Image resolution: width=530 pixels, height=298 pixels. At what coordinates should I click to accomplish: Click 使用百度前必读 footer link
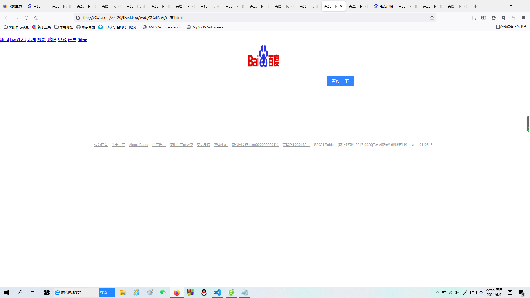pyautogui.click(x=181, y=145)
